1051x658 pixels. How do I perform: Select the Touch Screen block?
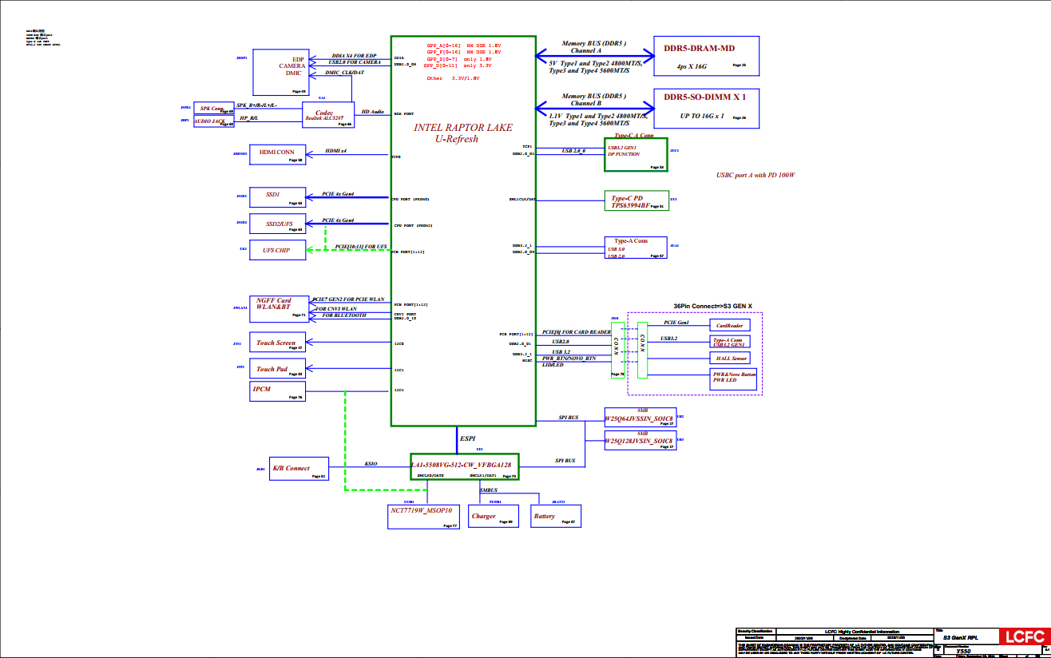278,343
